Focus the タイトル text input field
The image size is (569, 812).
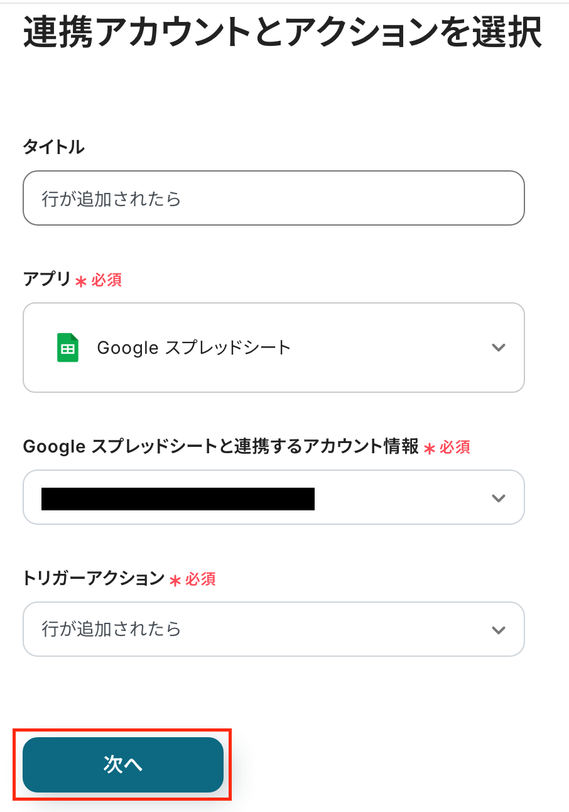click(273, 198)
